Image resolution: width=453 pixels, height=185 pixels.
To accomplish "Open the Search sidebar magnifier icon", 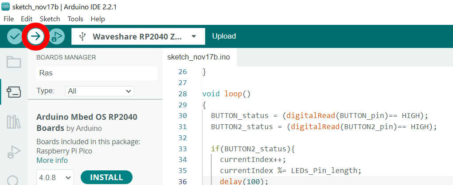I will click(13, 180).
